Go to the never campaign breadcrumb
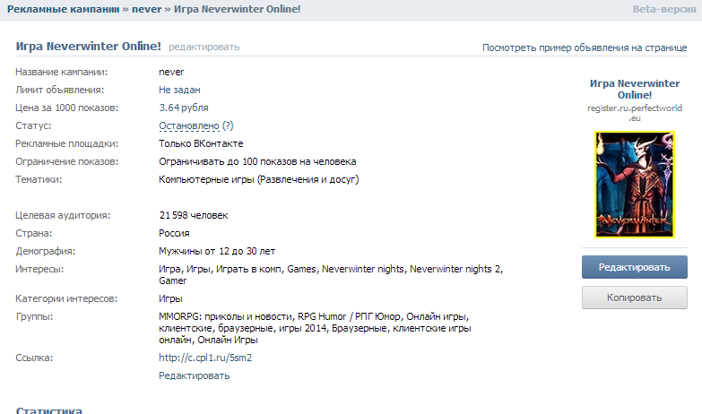The image size is (702, 414). (146, 9)
